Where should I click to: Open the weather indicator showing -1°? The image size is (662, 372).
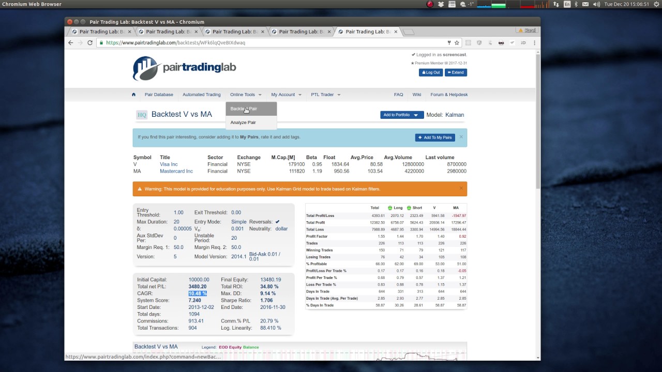click(x=467, y=4)
